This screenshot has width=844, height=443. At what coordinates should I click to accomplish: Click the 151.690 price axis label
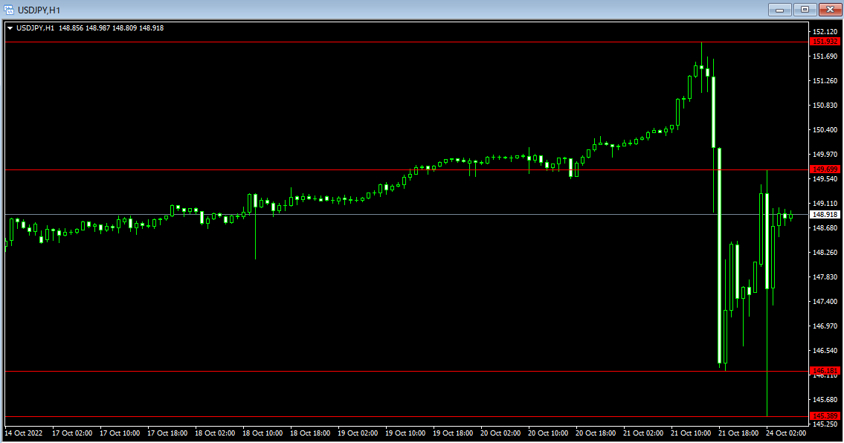(x=825, y=56)
